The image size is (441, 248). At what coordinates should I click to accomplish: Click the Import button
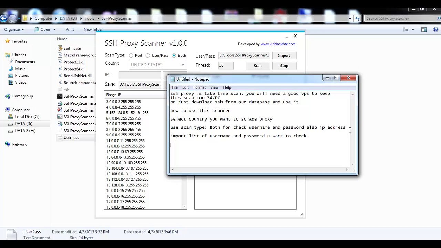[x=284, y=55]
